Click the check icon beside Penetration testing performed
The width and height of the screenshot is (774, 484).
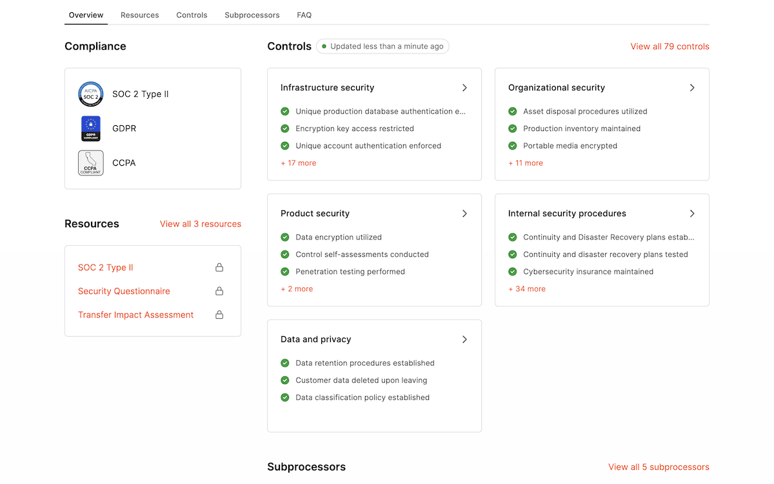[284, 271]
